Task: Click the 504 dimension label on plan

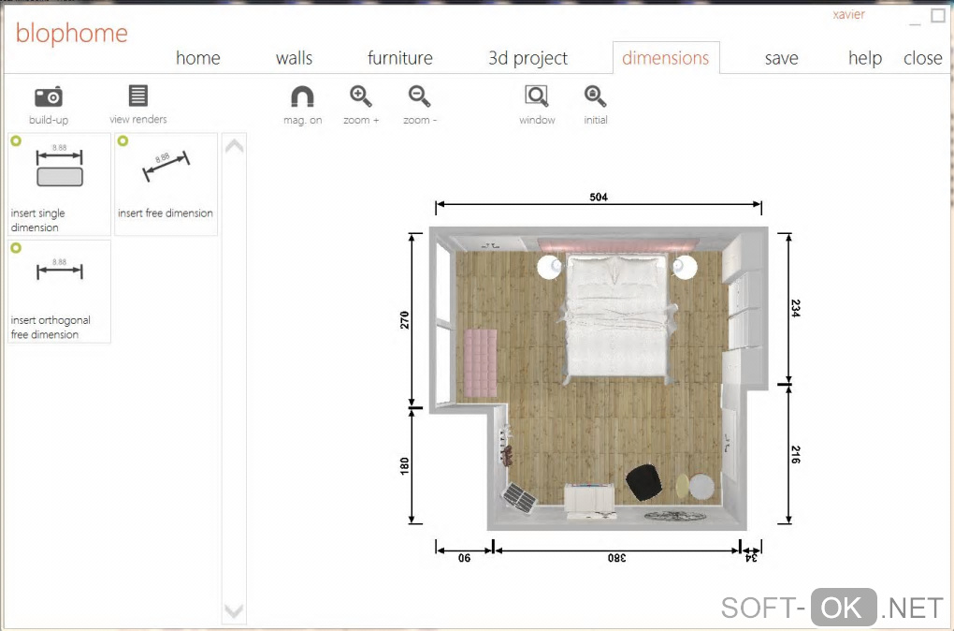Action: 599,197
